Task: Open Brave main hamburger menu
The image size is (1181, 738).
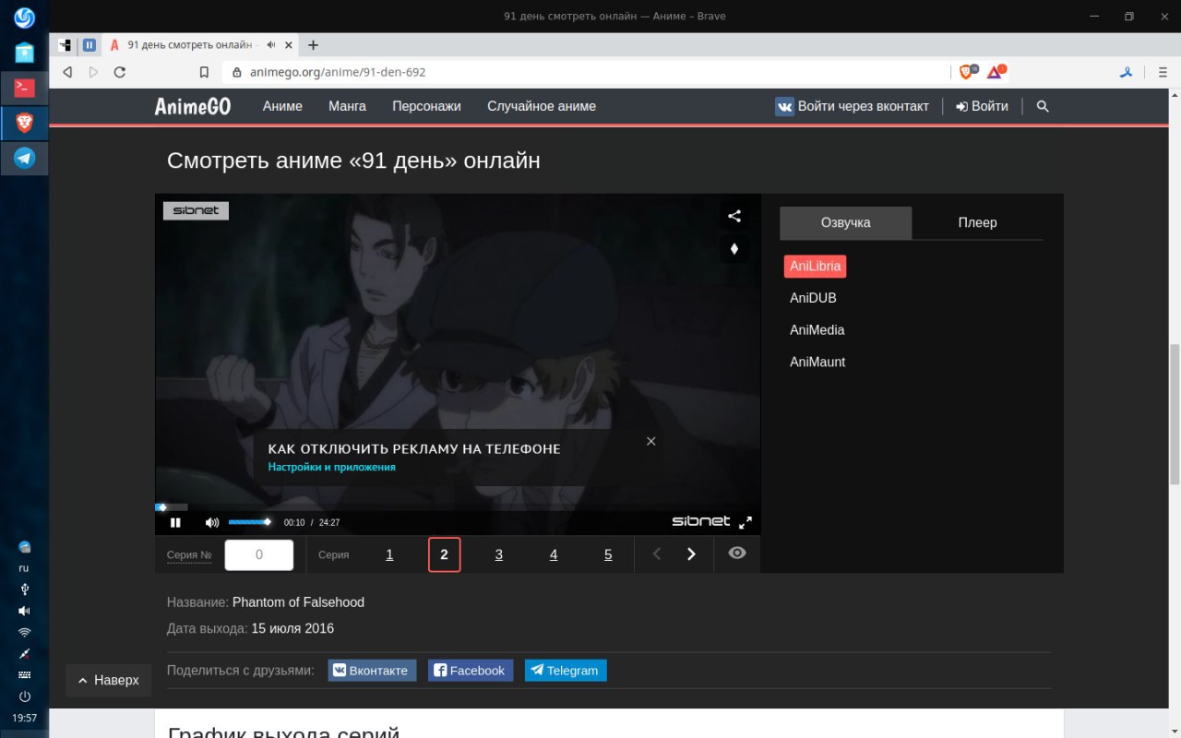Action: coord(1162,72)
